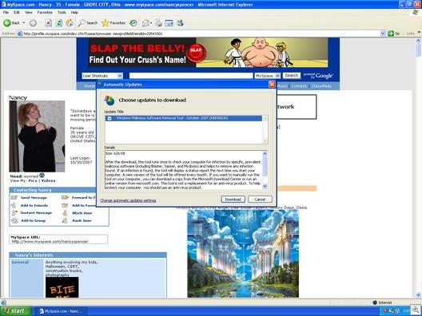Click the Print toolbar icon
This screenshot has height=316, width=422.
(158, 23)
